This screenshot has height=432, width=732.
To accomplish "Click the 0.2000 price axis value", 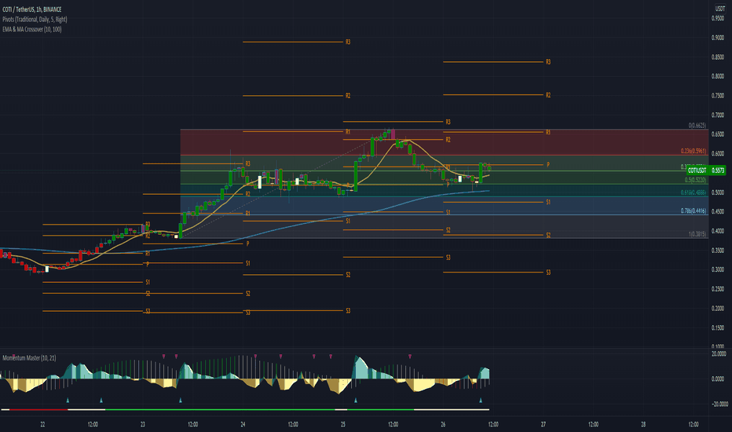I will pos(718,308).
